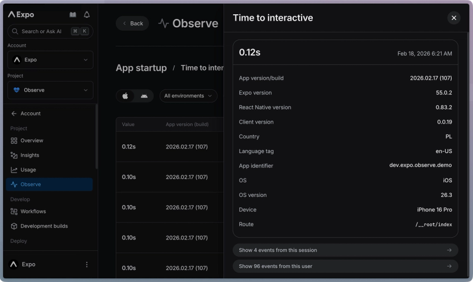The image size is (473, 282).
Task: Click the back arrow beside Account
Action: pos(14,114)
